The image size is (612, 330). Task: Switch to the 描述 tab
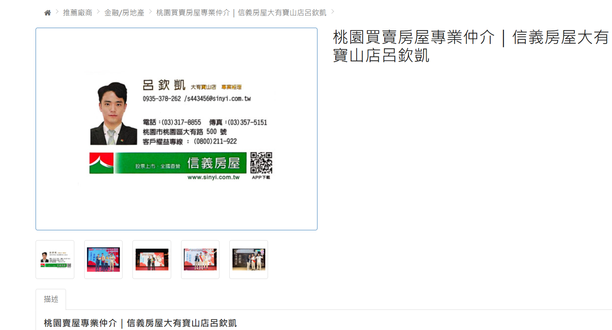pos(51,299)
